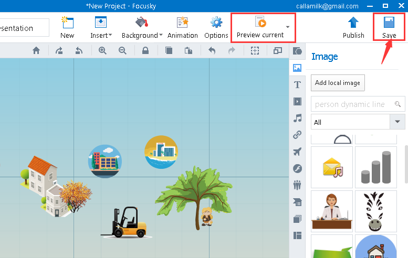The width and height of the screenshot is (408, 258).
Task: Lock the selected object
Action: pyautogui.click(x=145, y=50)
